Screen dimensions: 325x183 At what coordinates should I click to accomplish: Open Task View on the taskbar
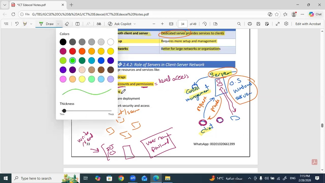point(86,178)
